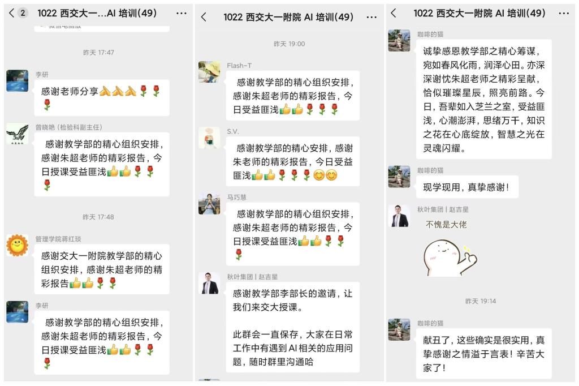This screenshot has width=579, height=386.
Task: Select the '现学现用，真挚感谢！' message bubble
Action: pos(466,187)
